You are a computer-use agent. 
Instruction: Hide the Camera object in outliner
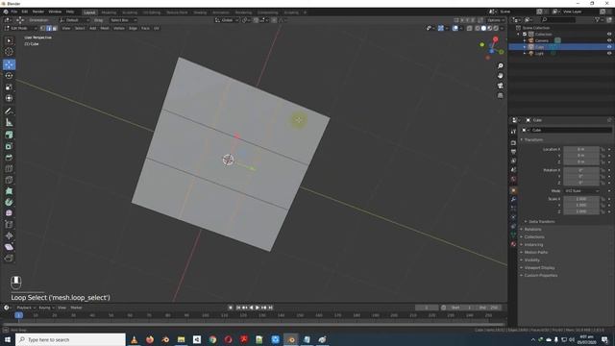(x=609, y=40)
